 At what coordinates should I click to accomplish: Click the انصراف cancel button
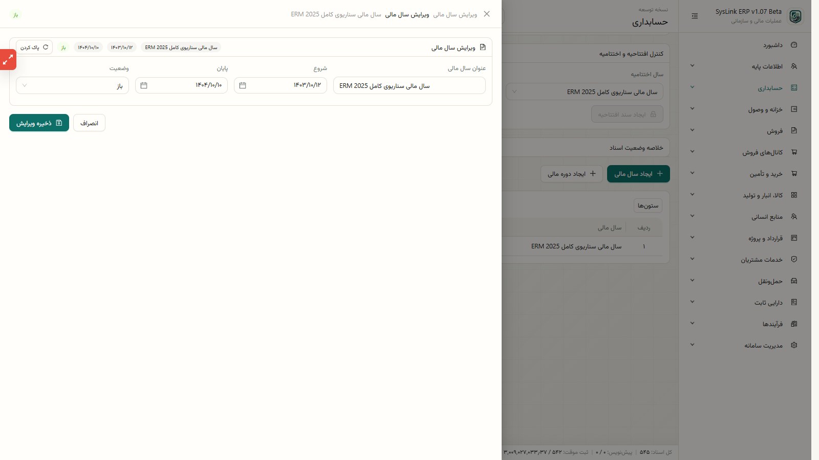(x=89, y=123)
